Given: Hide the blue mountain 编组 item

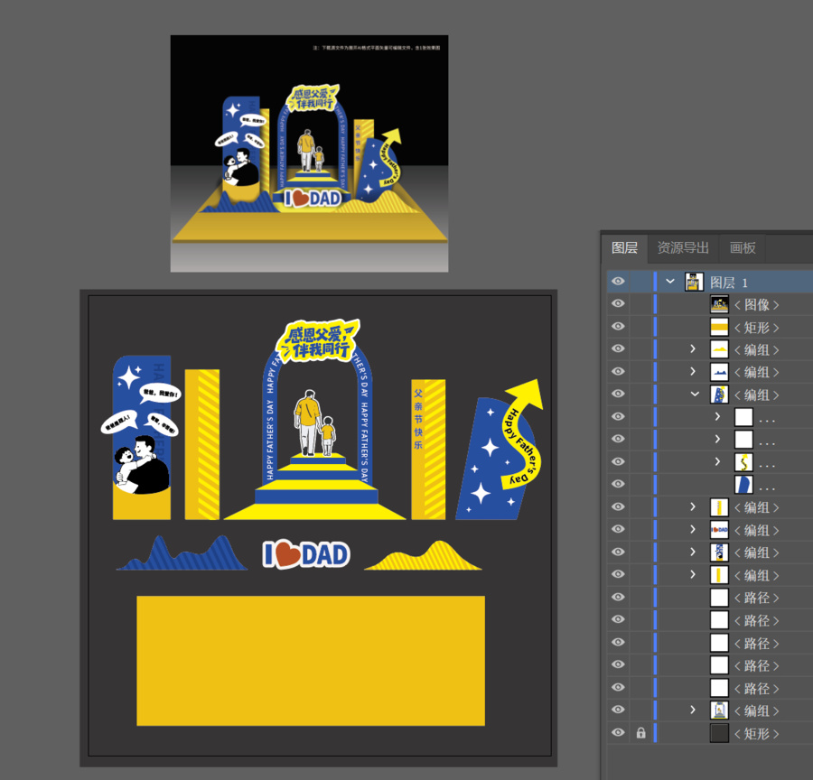Looking at the screenshot, I should coord(618,372).
